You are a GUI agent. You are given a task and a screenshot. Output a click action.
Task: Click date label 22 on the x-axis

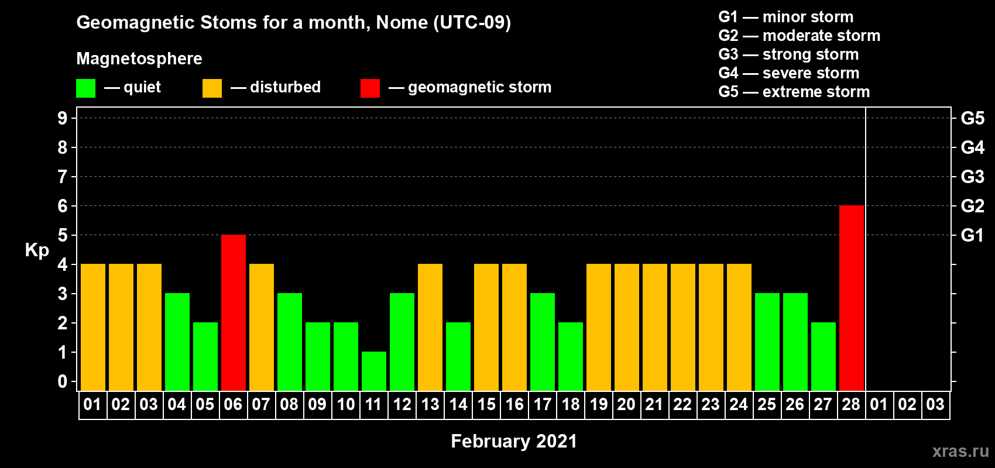click(x=682, y=404)
